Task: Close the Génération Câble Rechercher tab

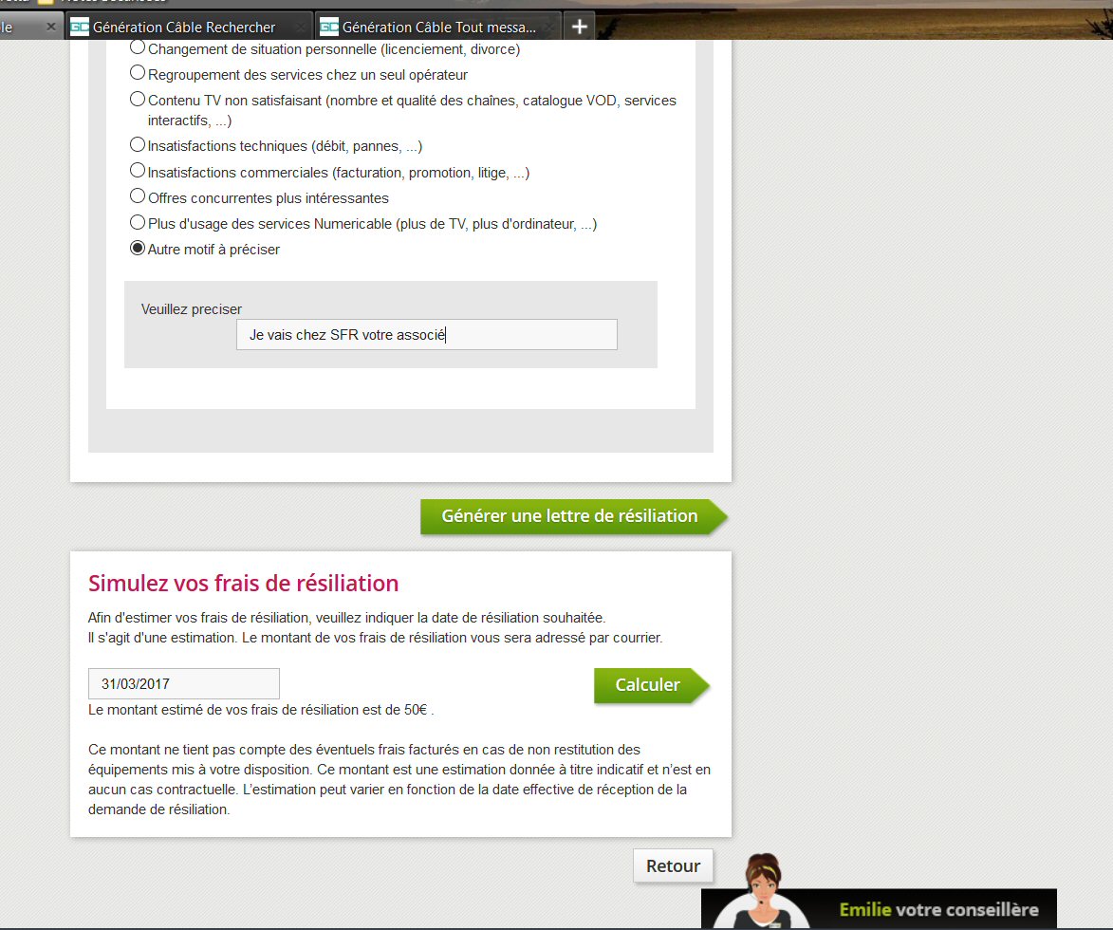Action: coord(300,28)
